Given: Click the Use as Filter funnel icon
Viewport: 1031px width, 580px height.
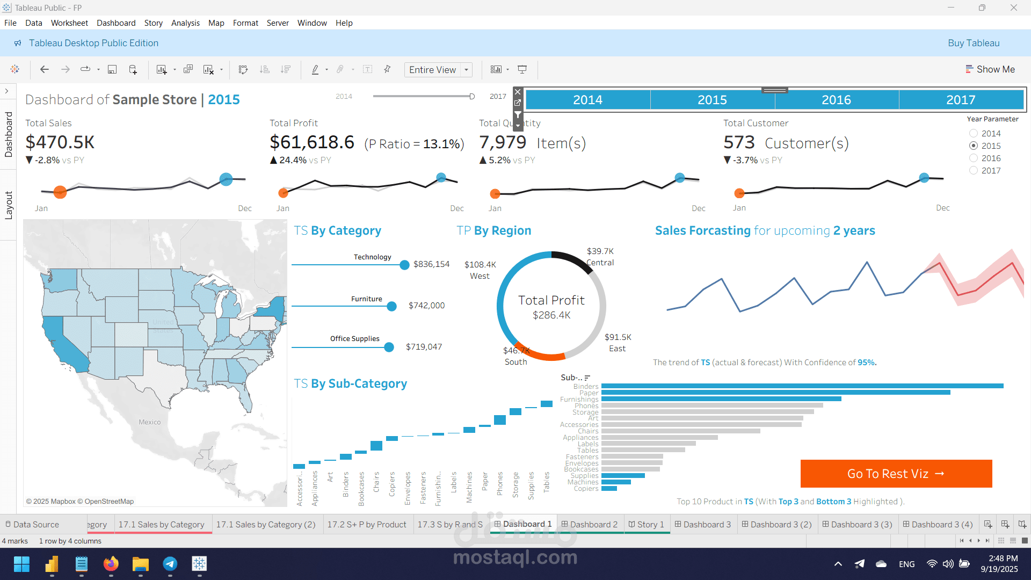Looking at the screenshot, I should [518, 114].
